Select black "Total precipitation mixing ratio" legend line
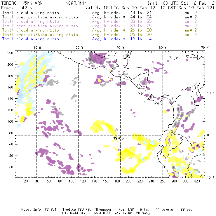 point(40,17)
